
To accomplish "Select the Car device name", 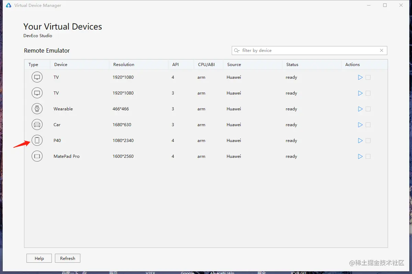I will pos(57,125).
